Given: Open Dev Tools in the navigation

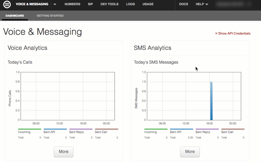Looking at the screenshot, I should [x=110, y=4].
